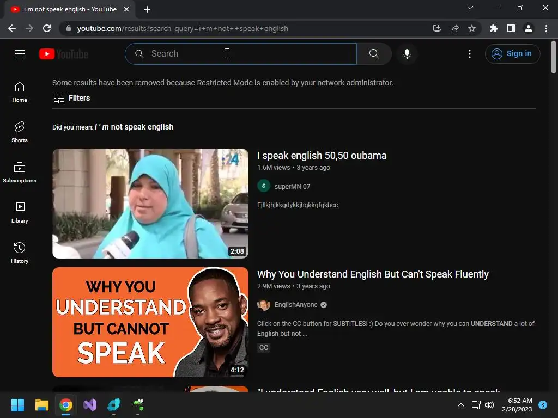Viewport: 558px width, 418px height.
Task: Click the YouTube logo
Action: (64, 54)
